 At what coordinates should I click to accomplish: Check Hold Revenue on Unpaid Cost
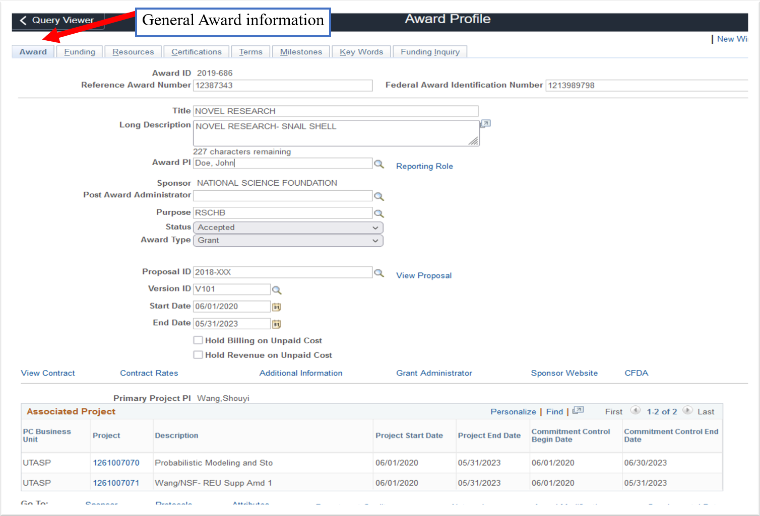198,355
